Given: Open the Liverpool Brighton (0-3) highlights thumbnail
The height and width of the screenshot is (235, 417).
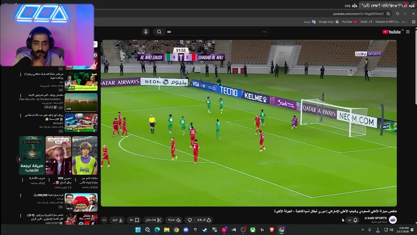Looking at the screenshot, I should [81, 219].
